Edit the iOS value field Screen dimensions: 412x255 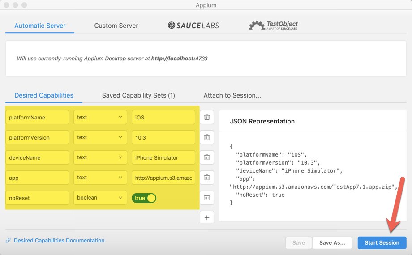[163, 117]
